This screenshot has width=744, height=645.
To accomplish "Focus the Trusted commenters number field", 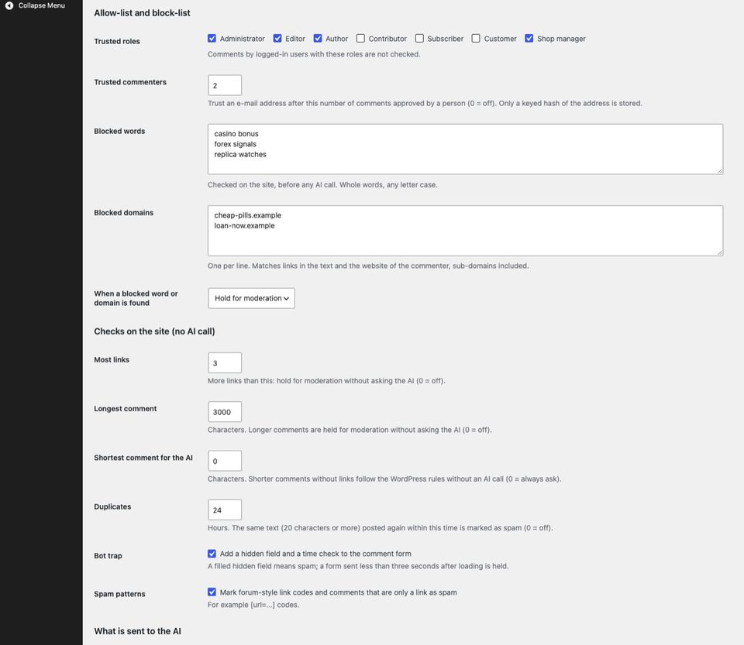I will [x=225, y=85].
